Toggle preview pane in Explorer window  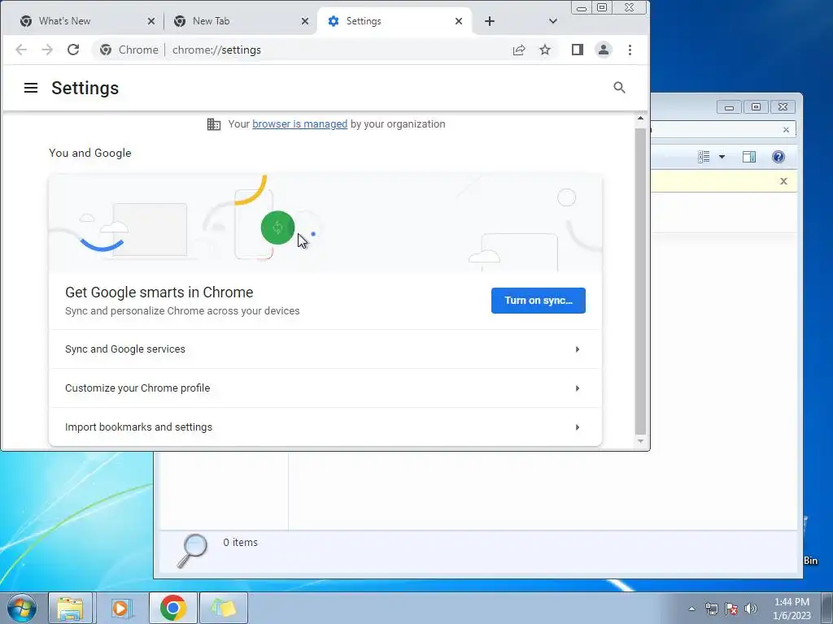point(749,157)
